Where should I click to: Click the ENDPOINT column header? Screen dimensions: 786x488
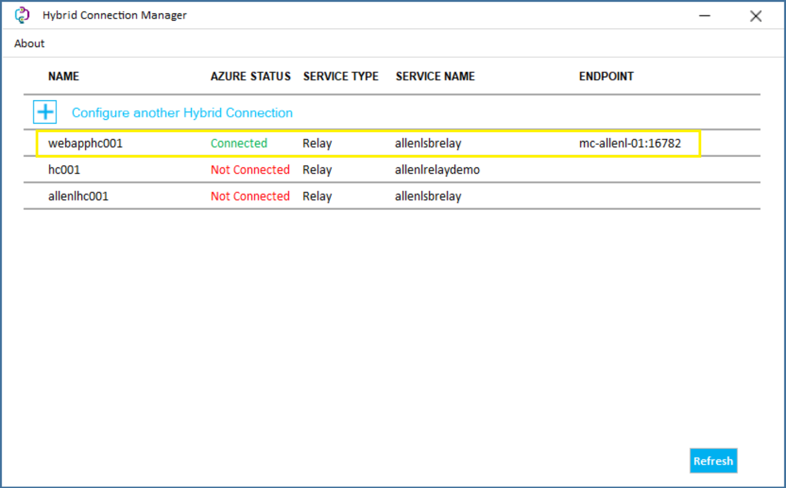click(x=606, y=76)
